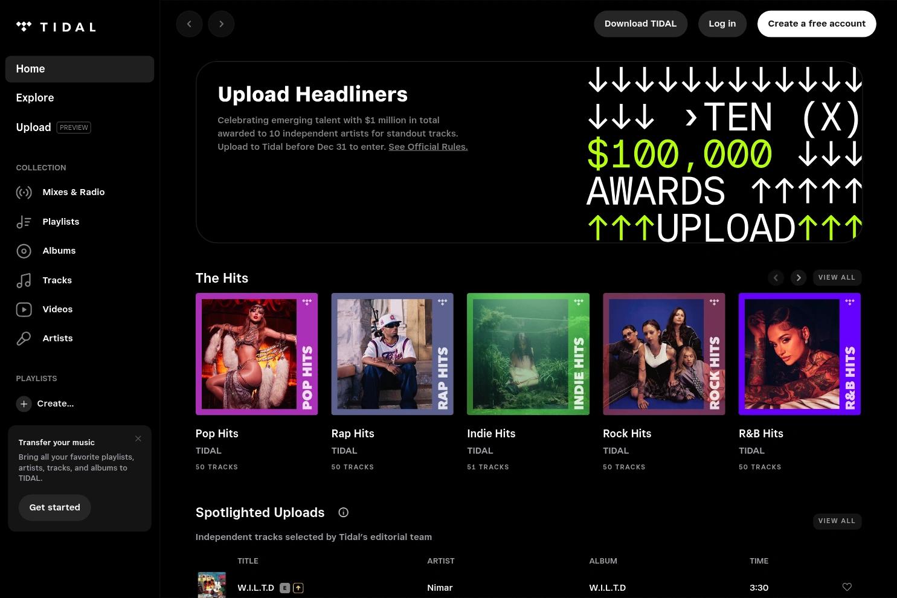Open Tracks collection
This screenshot has height=598, width=897.
coord(57,280)
